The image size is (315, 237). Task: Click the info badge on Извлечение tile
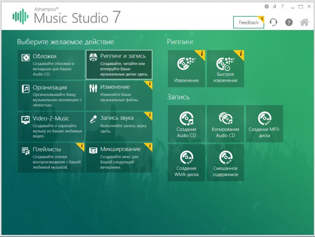201,54
